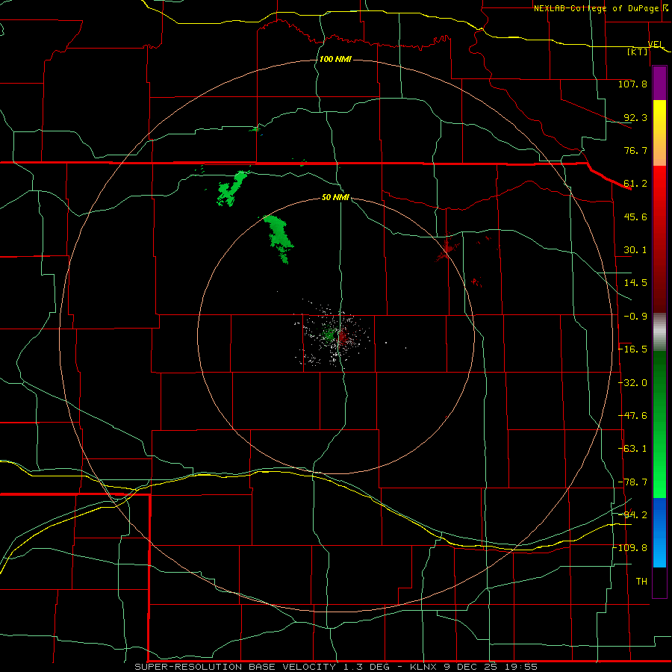The width and height of the screenshot is (672, 672).
Task: Select the -78.7 scale value
Action: [632, 482]
